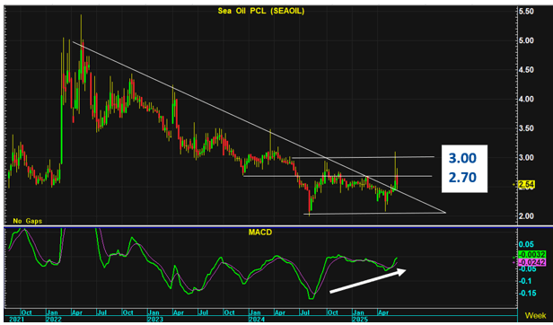Select the Week timeframe label

[x=536, y=315]
